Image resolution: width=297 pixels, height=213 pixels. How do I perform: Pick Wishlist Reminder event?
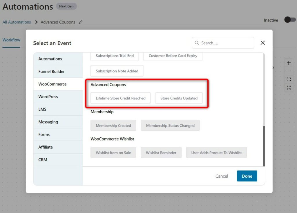pos(161,153)
